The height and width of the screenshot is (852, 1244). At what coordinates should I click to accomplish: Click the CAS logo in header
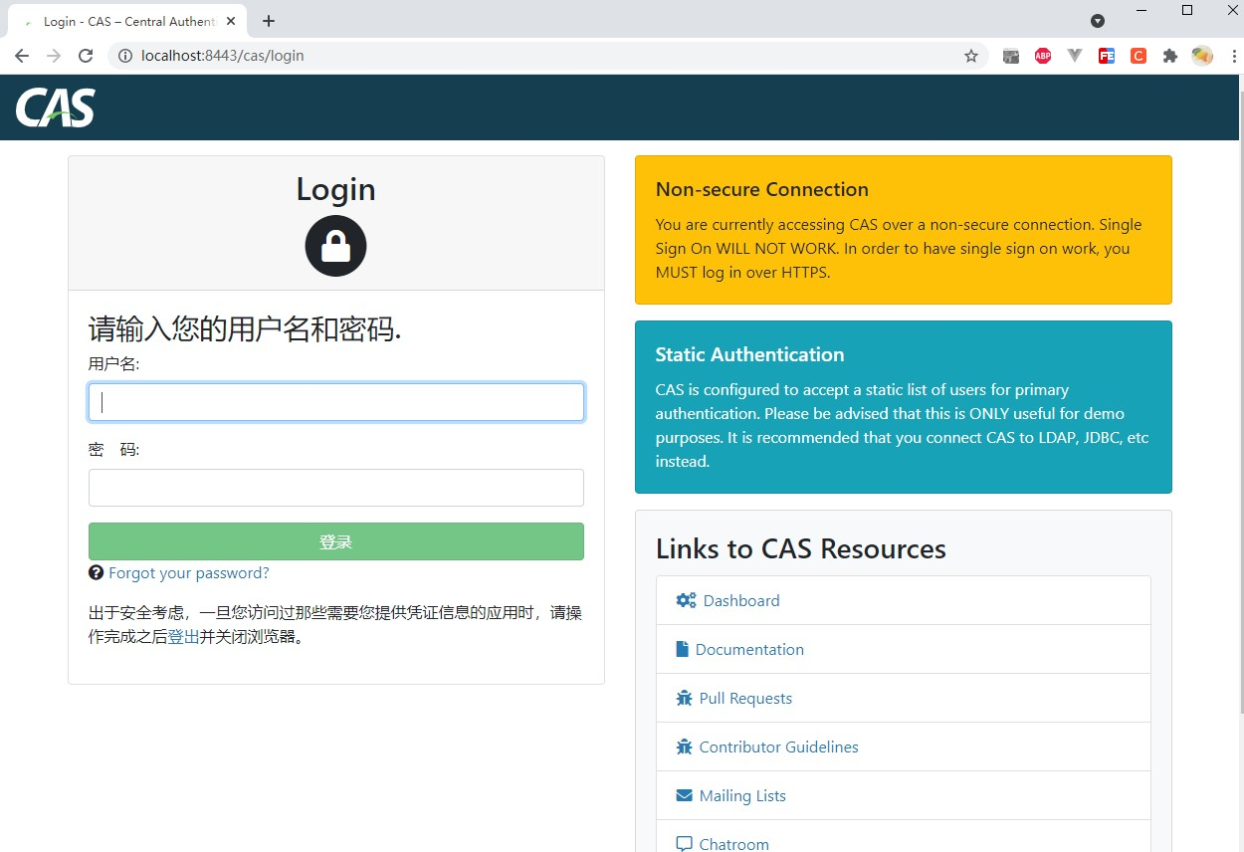point(56,107)
